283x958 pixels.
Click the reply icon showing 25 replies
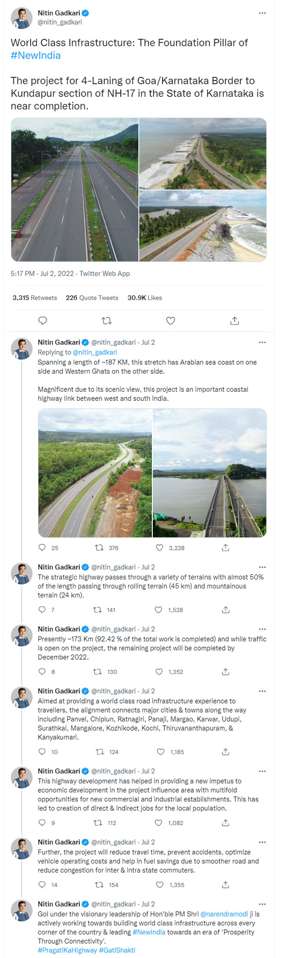(x=42, y=548)
